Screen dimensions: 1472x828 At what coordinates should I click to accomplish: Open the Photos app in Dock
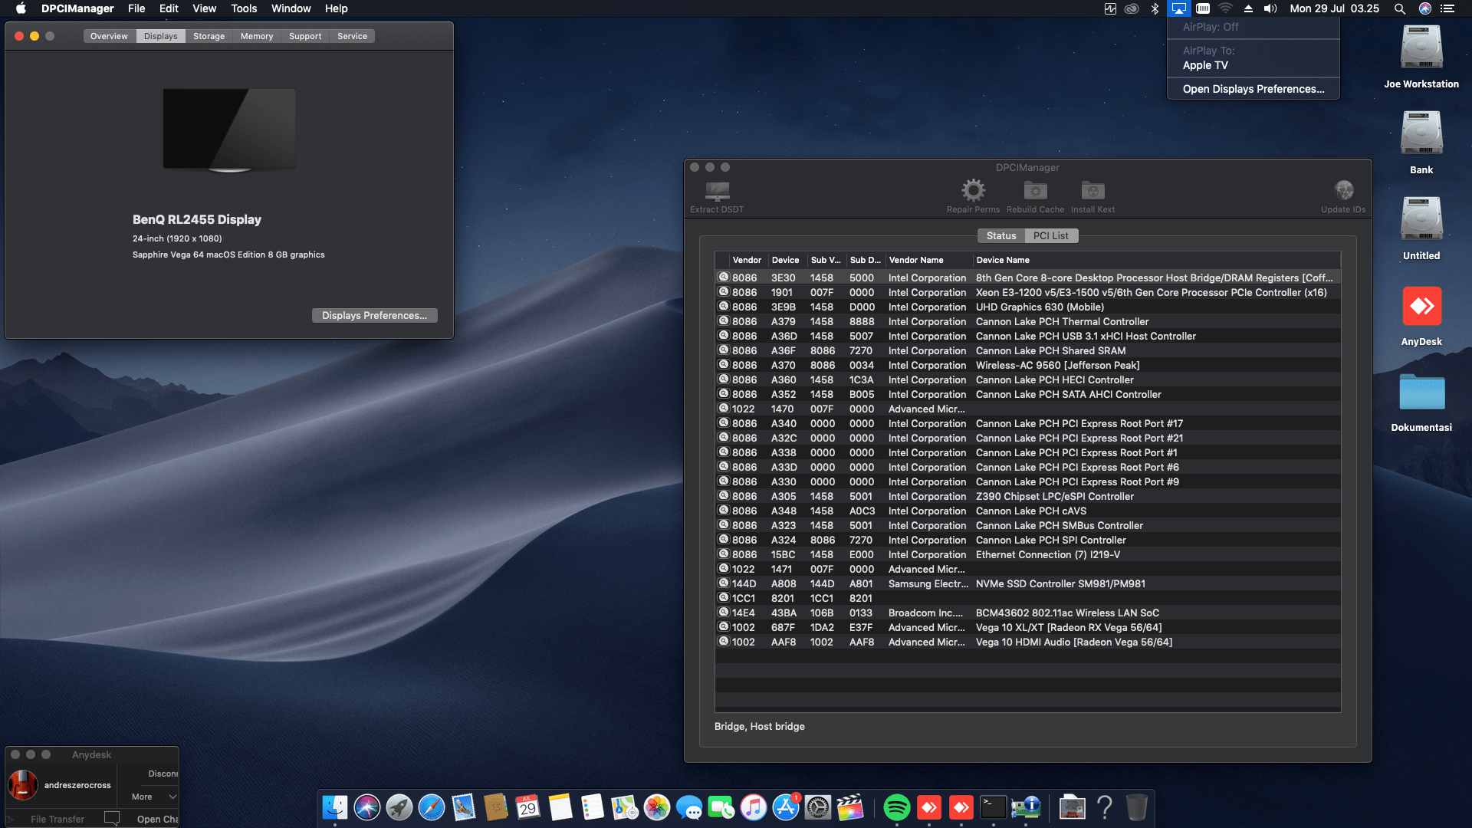(x=657, y=807)
